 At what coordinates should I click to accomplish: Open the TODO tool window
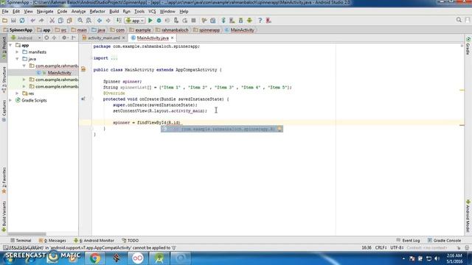(x=131, y=241)
